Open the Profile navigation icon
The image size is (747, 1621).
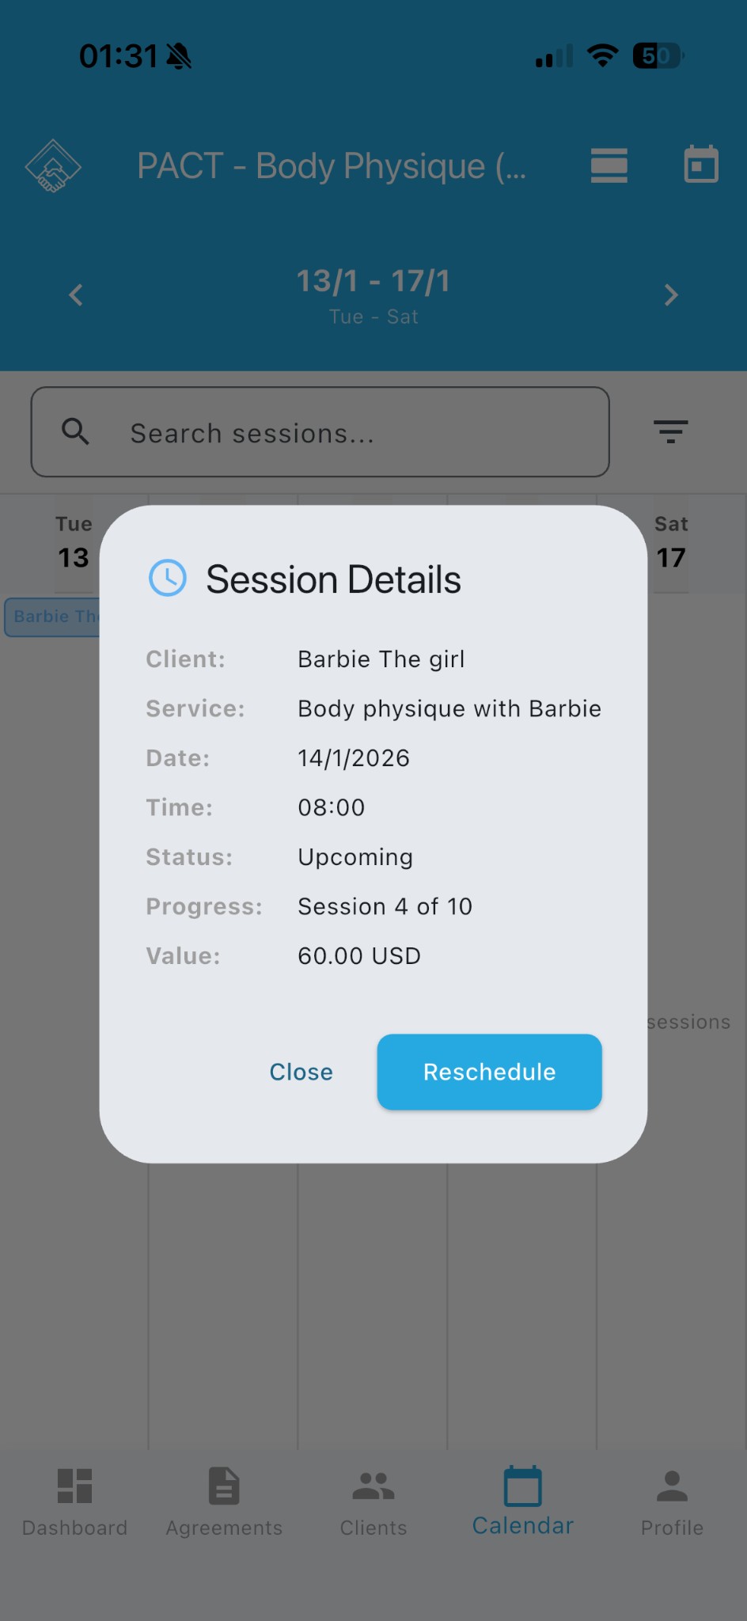coord(671,1486)
